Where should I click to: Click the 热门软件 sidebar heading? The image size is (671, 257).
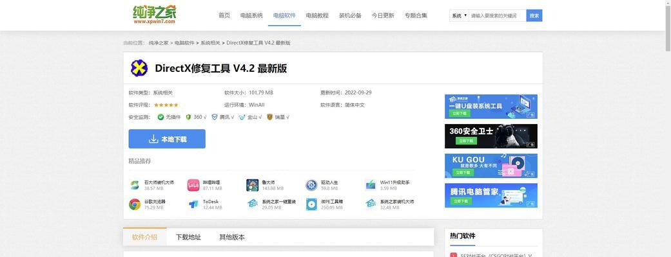[x=463, y=236]
